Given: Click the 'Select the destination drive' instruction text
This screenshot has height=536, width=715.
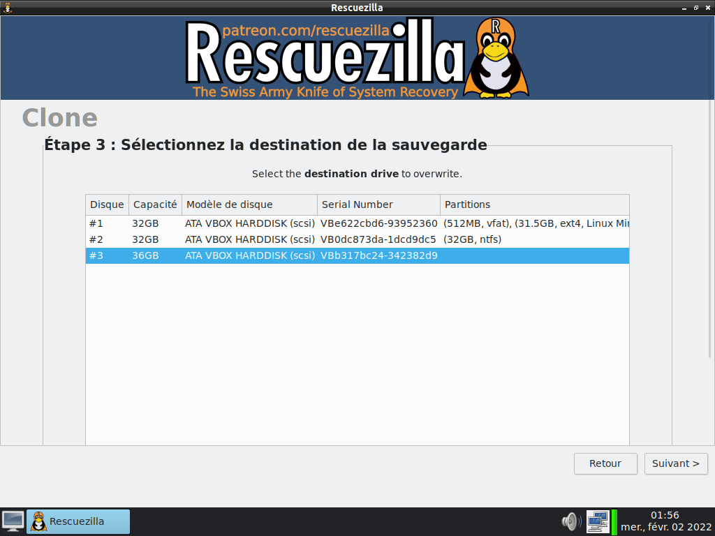Looking at the screenshot, I should point(357,174).
